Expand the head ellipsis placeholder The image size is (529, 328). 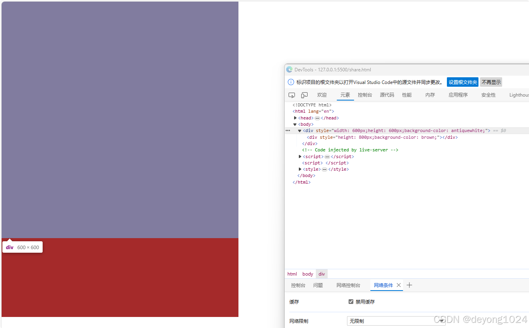[317, 118]
